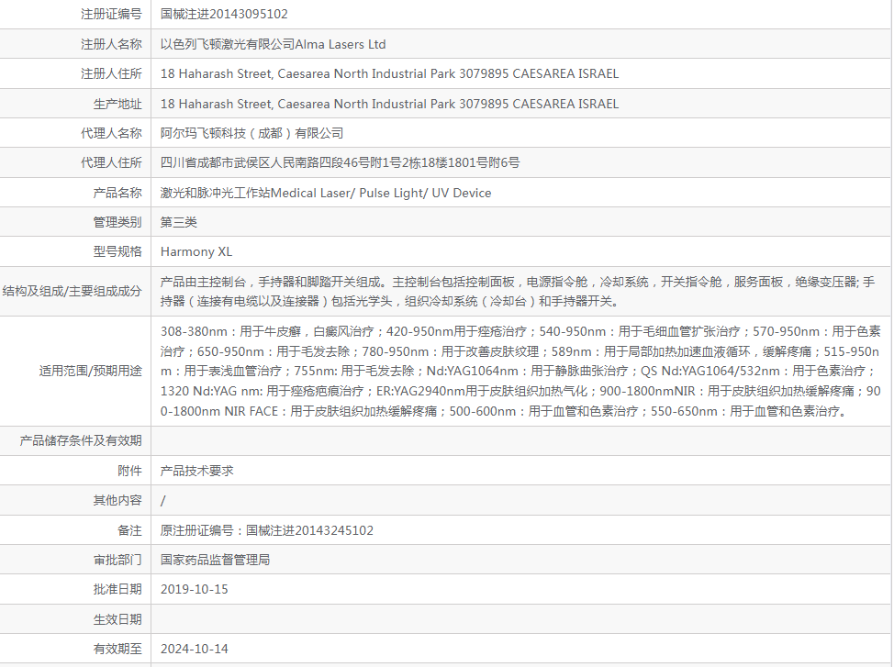
Task: Click the 型号规格 label
Action: coord(117,252)
